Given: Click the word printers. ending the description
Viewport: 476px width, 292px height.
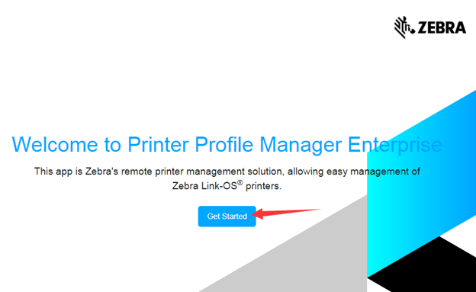Looking at the screenshot, I should point(263,186).
